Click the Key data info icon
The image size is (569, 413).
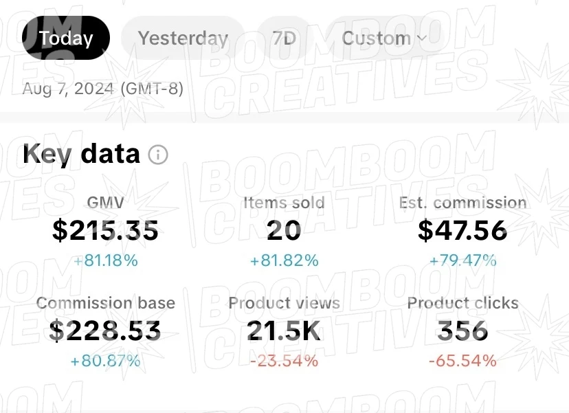coord(158,155)
